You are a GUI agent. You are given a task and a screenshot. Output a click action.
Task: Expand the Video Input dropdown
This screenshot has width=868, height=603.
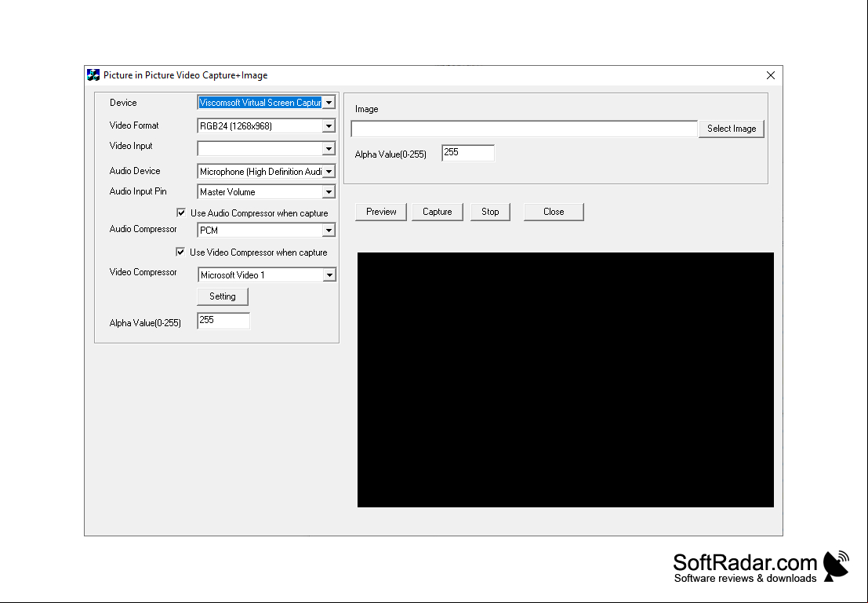[329, 148]
